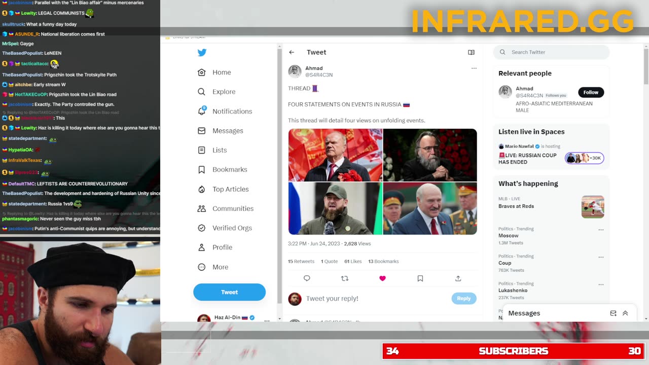
Task: Select Home in the sidebar menu
Action: point(222,72)
